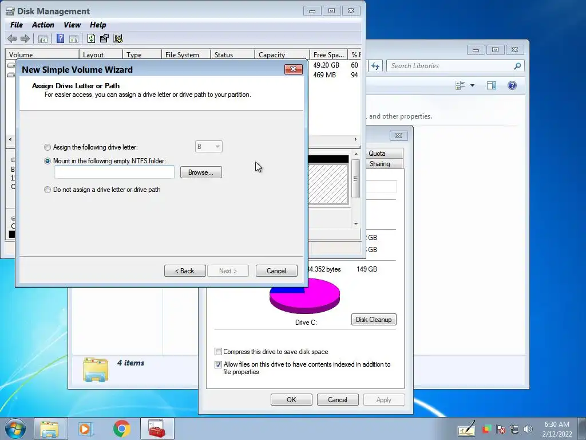Click the Settings toolbar icon with gear
Viewport: 586px width, 440px height.
[x=118, y=38]
